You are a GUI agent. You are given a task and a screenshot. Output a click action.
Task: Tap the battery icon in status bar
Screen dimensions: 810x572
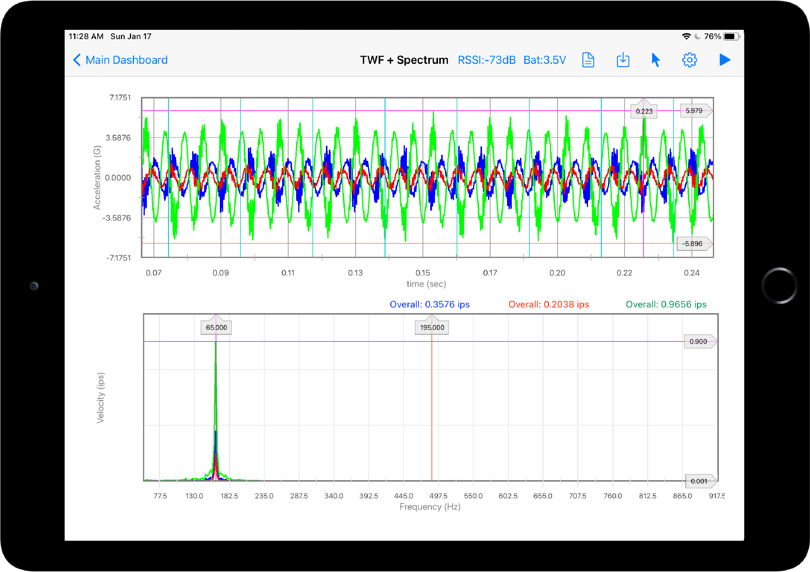[731, 36]
